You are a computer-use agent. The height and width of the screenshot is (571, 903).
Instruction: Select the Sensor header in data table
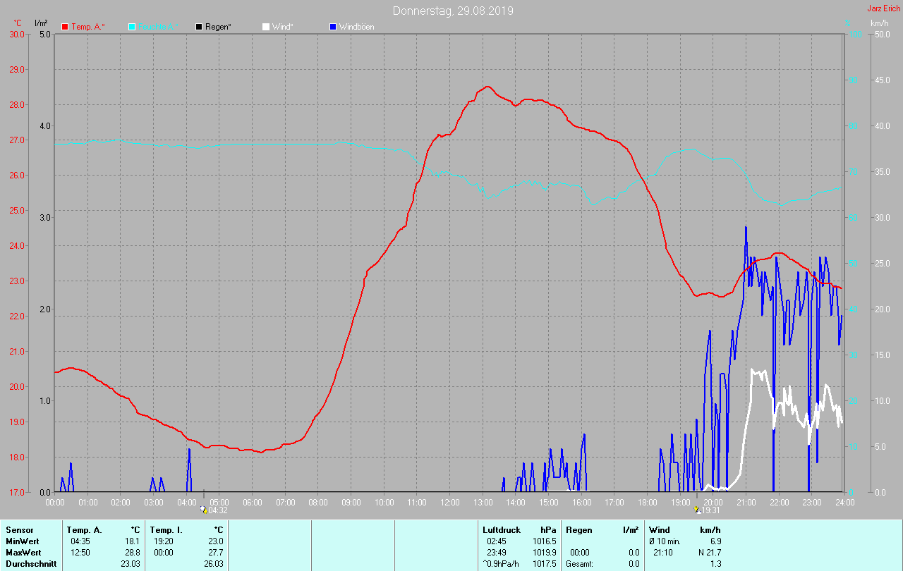coord(19,529)
